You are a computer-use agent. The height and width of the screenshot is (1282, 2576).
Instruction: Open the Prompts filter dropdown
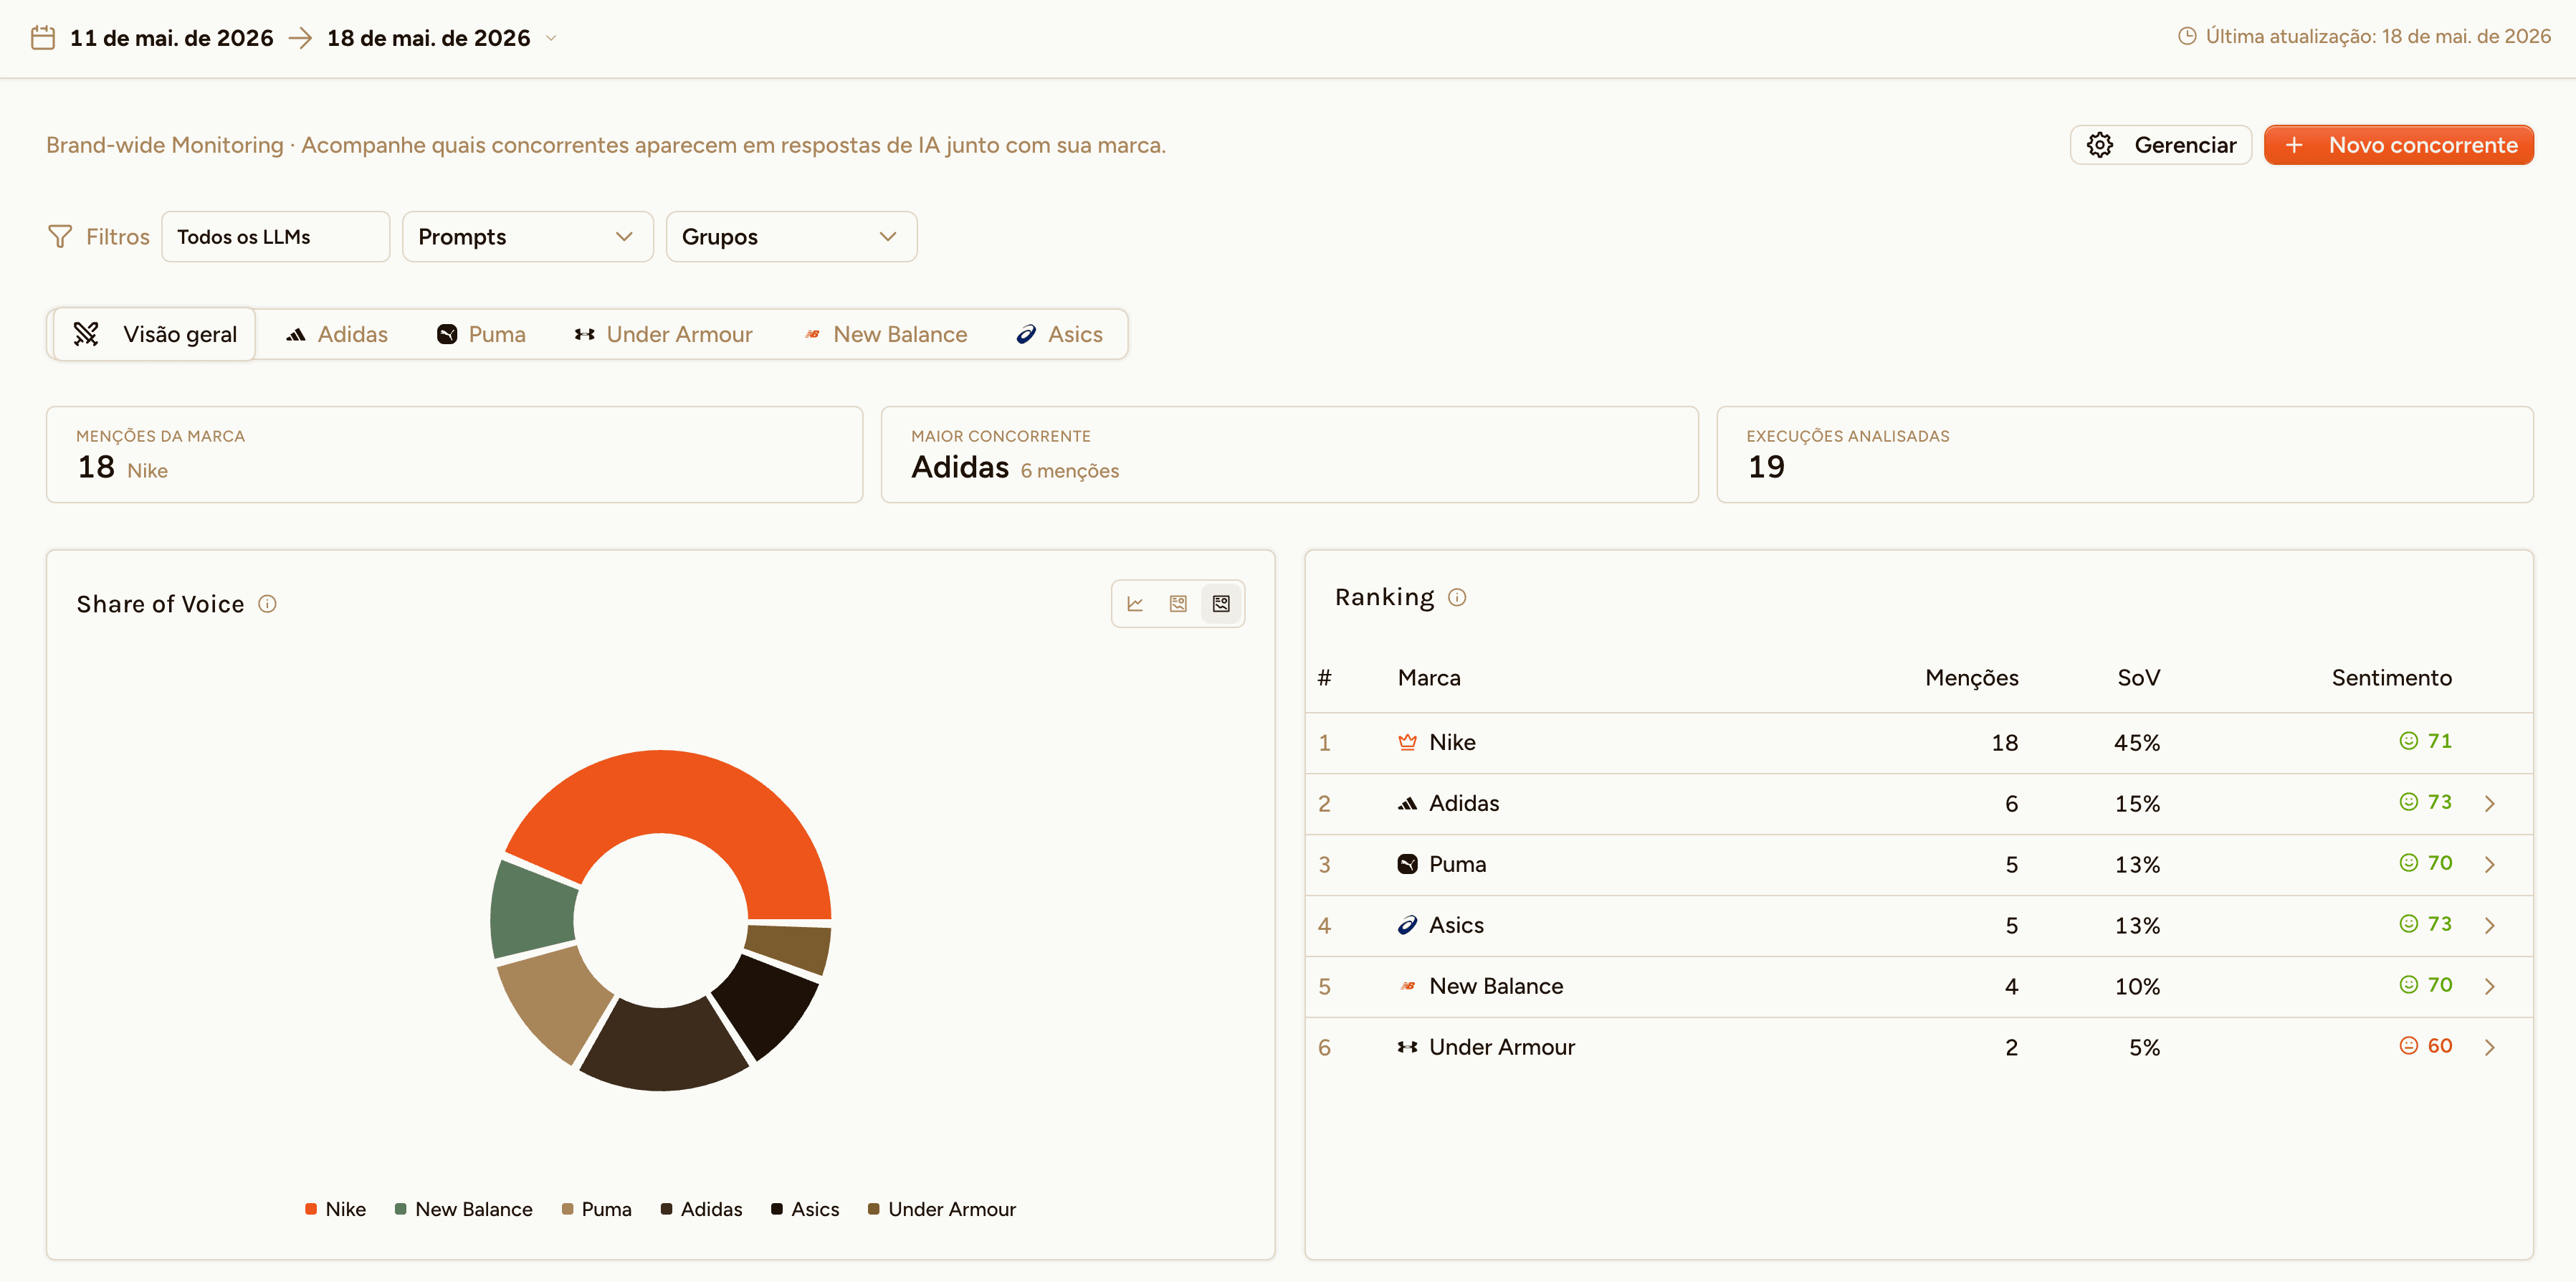click(x=528, y=237)
